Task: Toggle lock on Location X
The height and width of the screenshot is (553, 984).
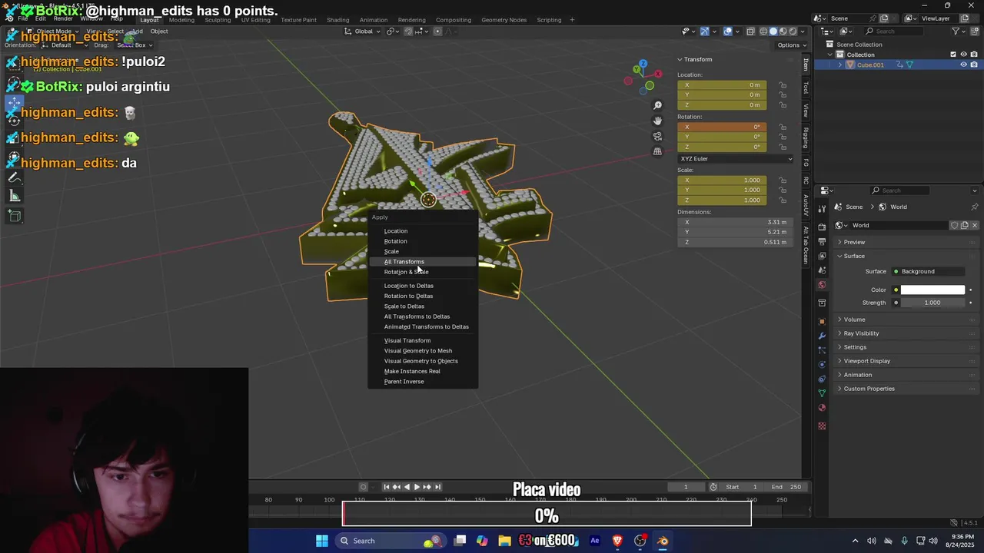Action: click(x=783, y=85)
